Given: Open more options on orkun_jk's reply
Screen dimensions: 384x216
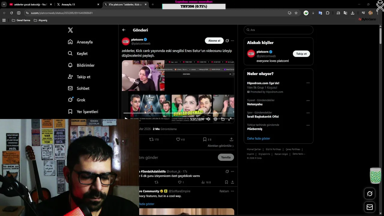Looking at the screenshot, I should click(232, 171).
